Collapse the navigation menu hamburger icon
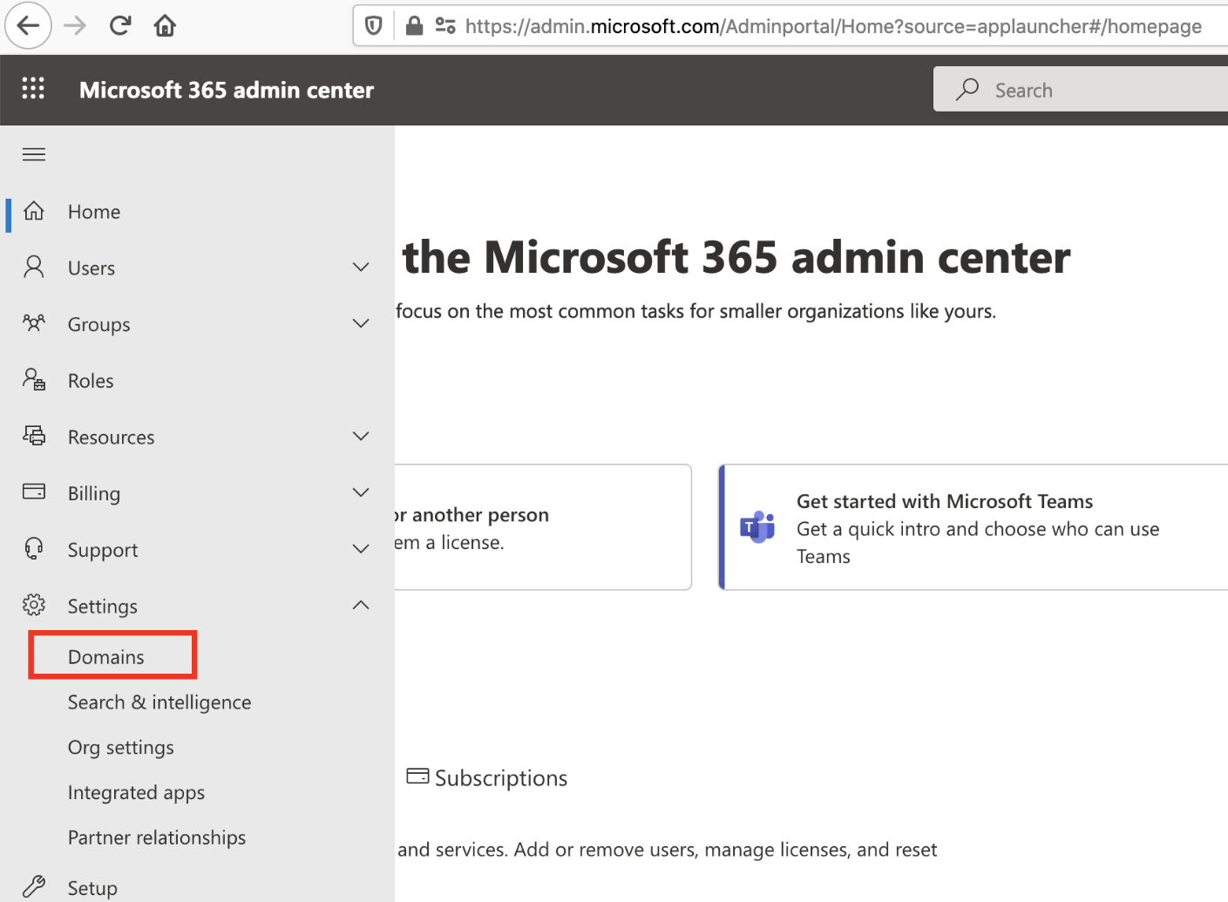Screen dimensions: 1228x902 click(34, 154)
